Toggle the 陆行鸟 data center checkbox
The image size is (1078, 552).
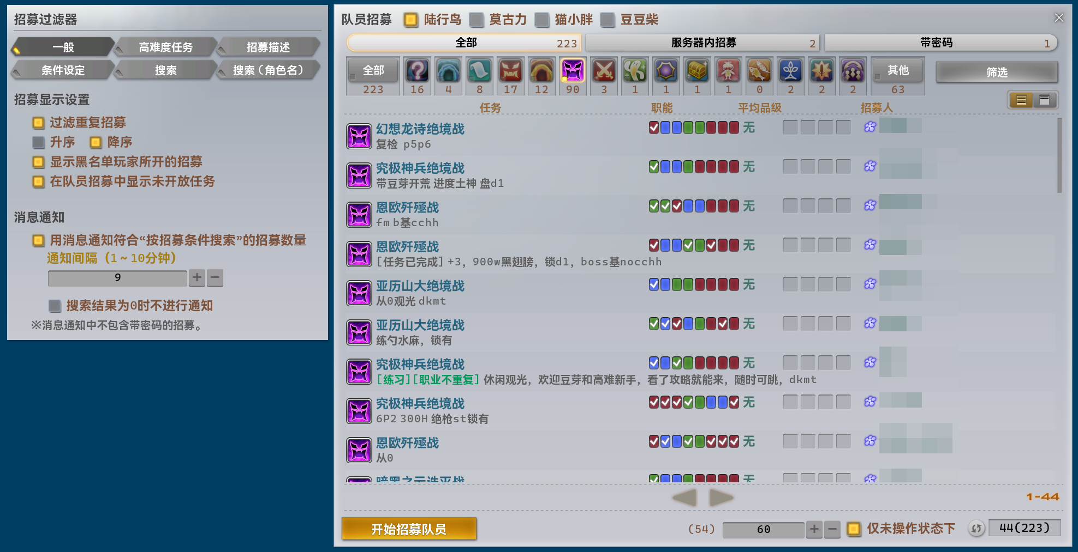[410, 20]
